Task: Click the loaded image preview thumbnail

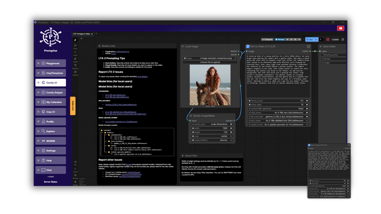Action: coord(210,85)
